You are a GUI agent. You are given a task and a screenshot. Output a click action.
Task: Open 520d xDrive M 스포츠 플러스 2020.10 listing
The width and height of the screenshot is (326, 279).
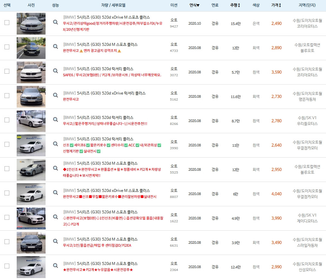(x=107, y=17)
